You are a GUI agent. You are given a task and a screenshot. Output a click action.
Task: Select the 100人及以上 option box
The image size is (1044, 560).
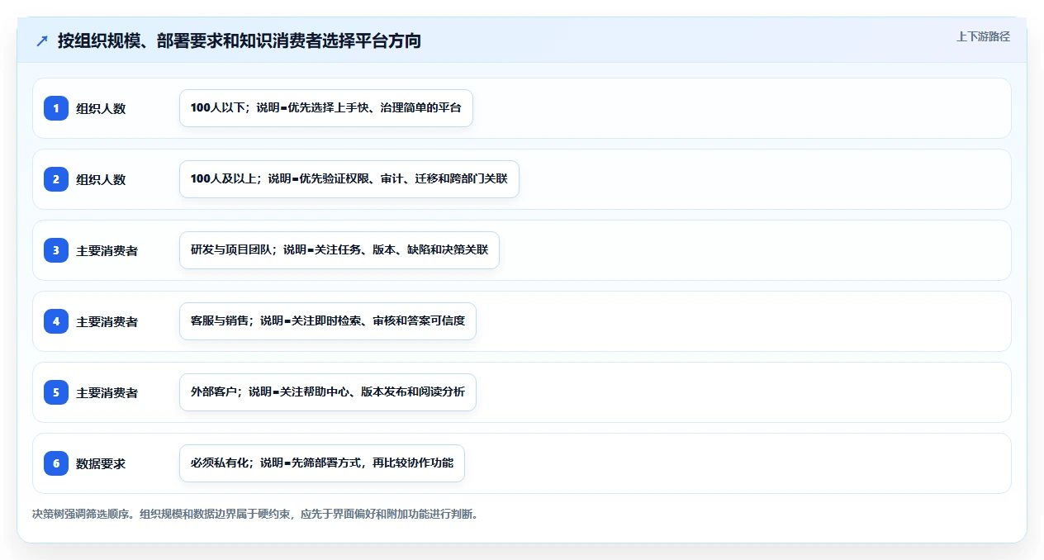tap(349, 179)
